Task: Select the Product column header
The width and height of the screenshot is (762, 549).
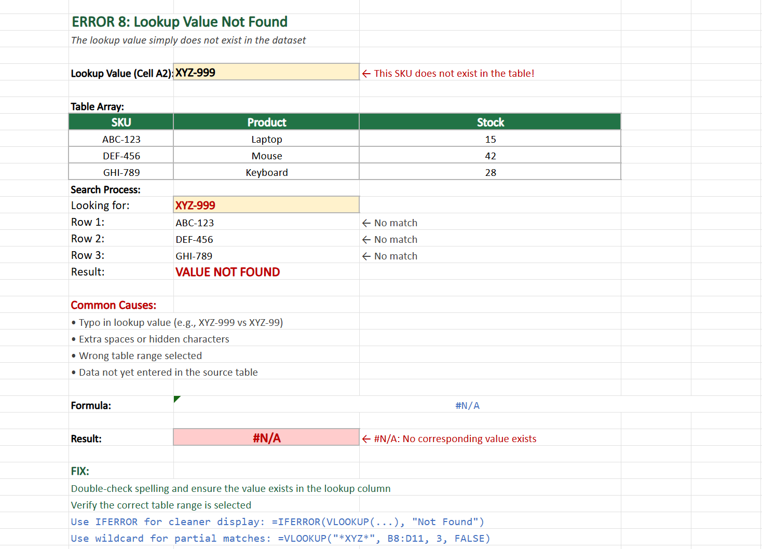Action: coord(266,122)
